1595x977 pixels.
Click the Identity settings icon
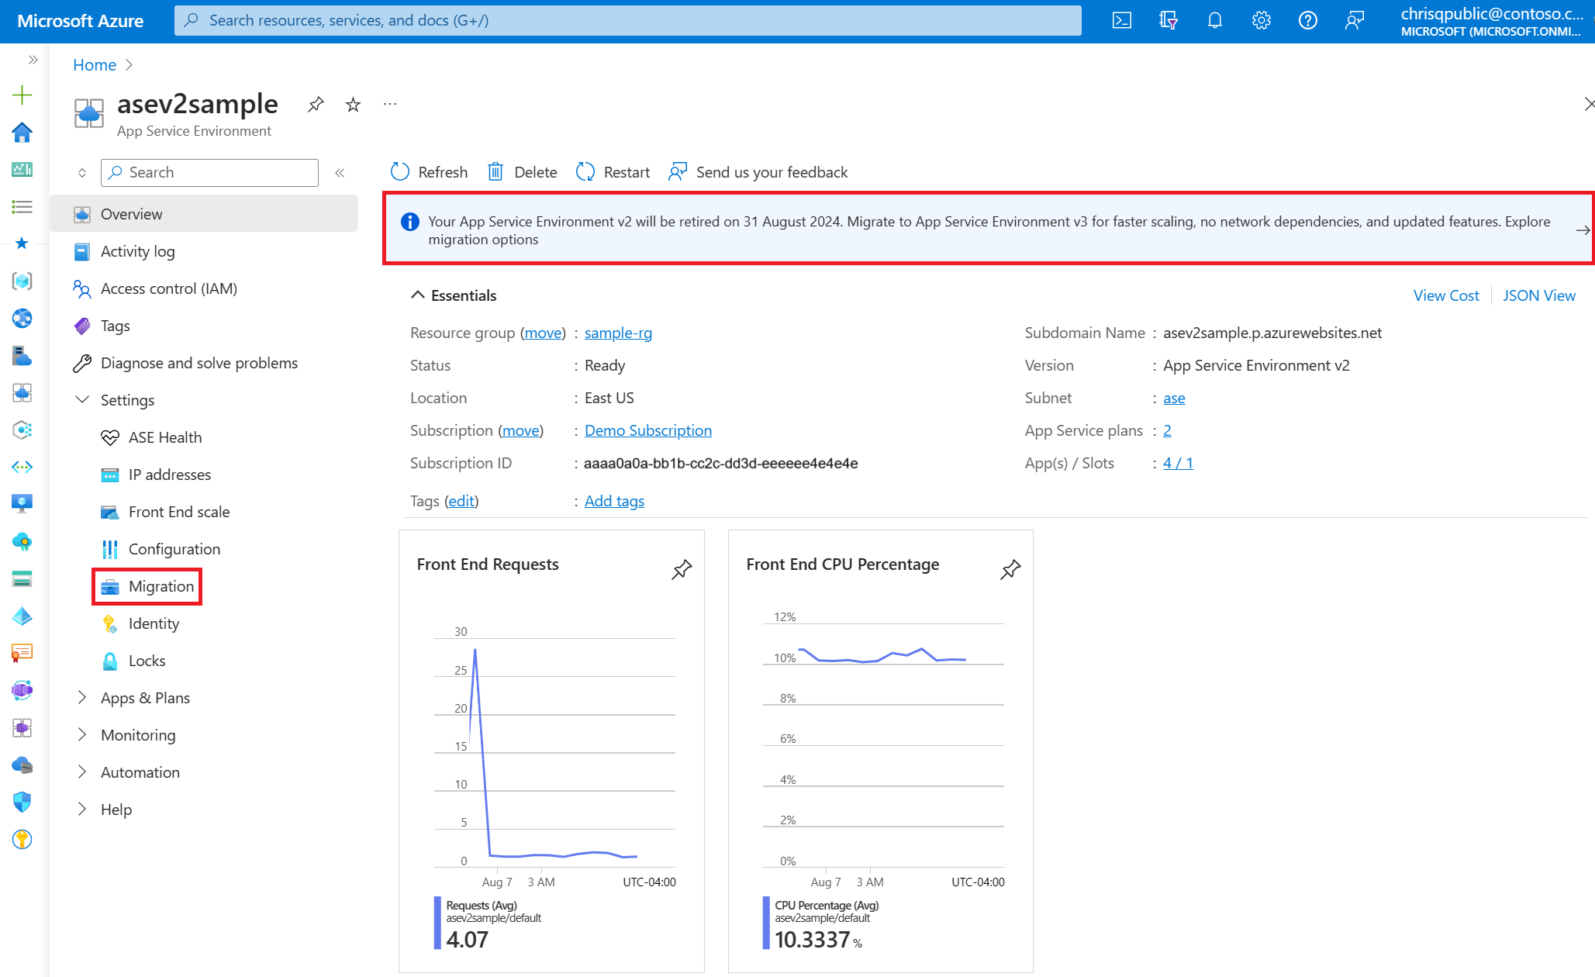pos(109,623)
